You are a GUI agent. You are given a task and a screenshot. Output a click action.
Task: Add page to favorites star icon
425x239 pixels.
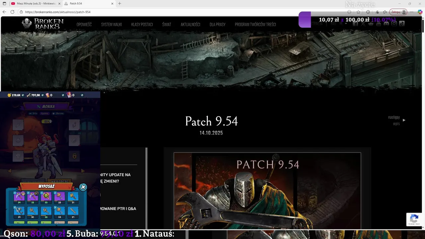click(x=358, y=12)
